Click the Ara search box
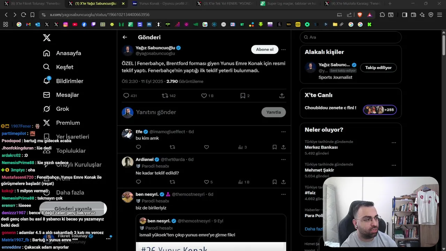Viewport: 446px width, 251px height. (x=351, y=37)
